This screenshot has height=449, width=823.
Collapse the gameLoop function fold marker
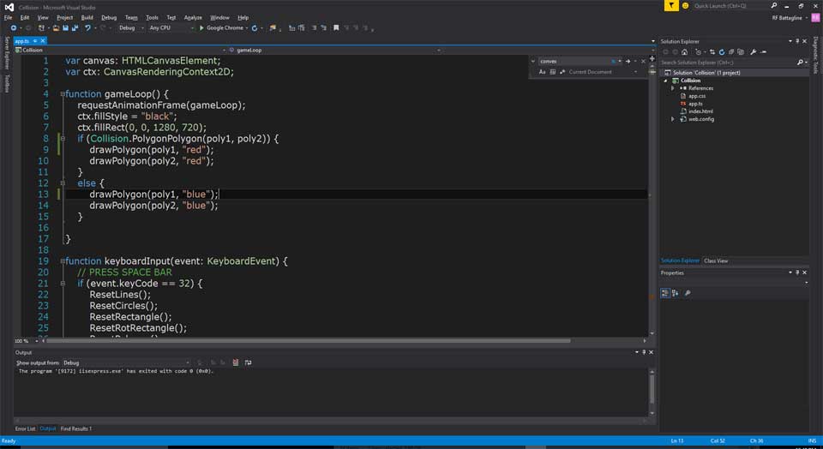click(x=63, y=94)
